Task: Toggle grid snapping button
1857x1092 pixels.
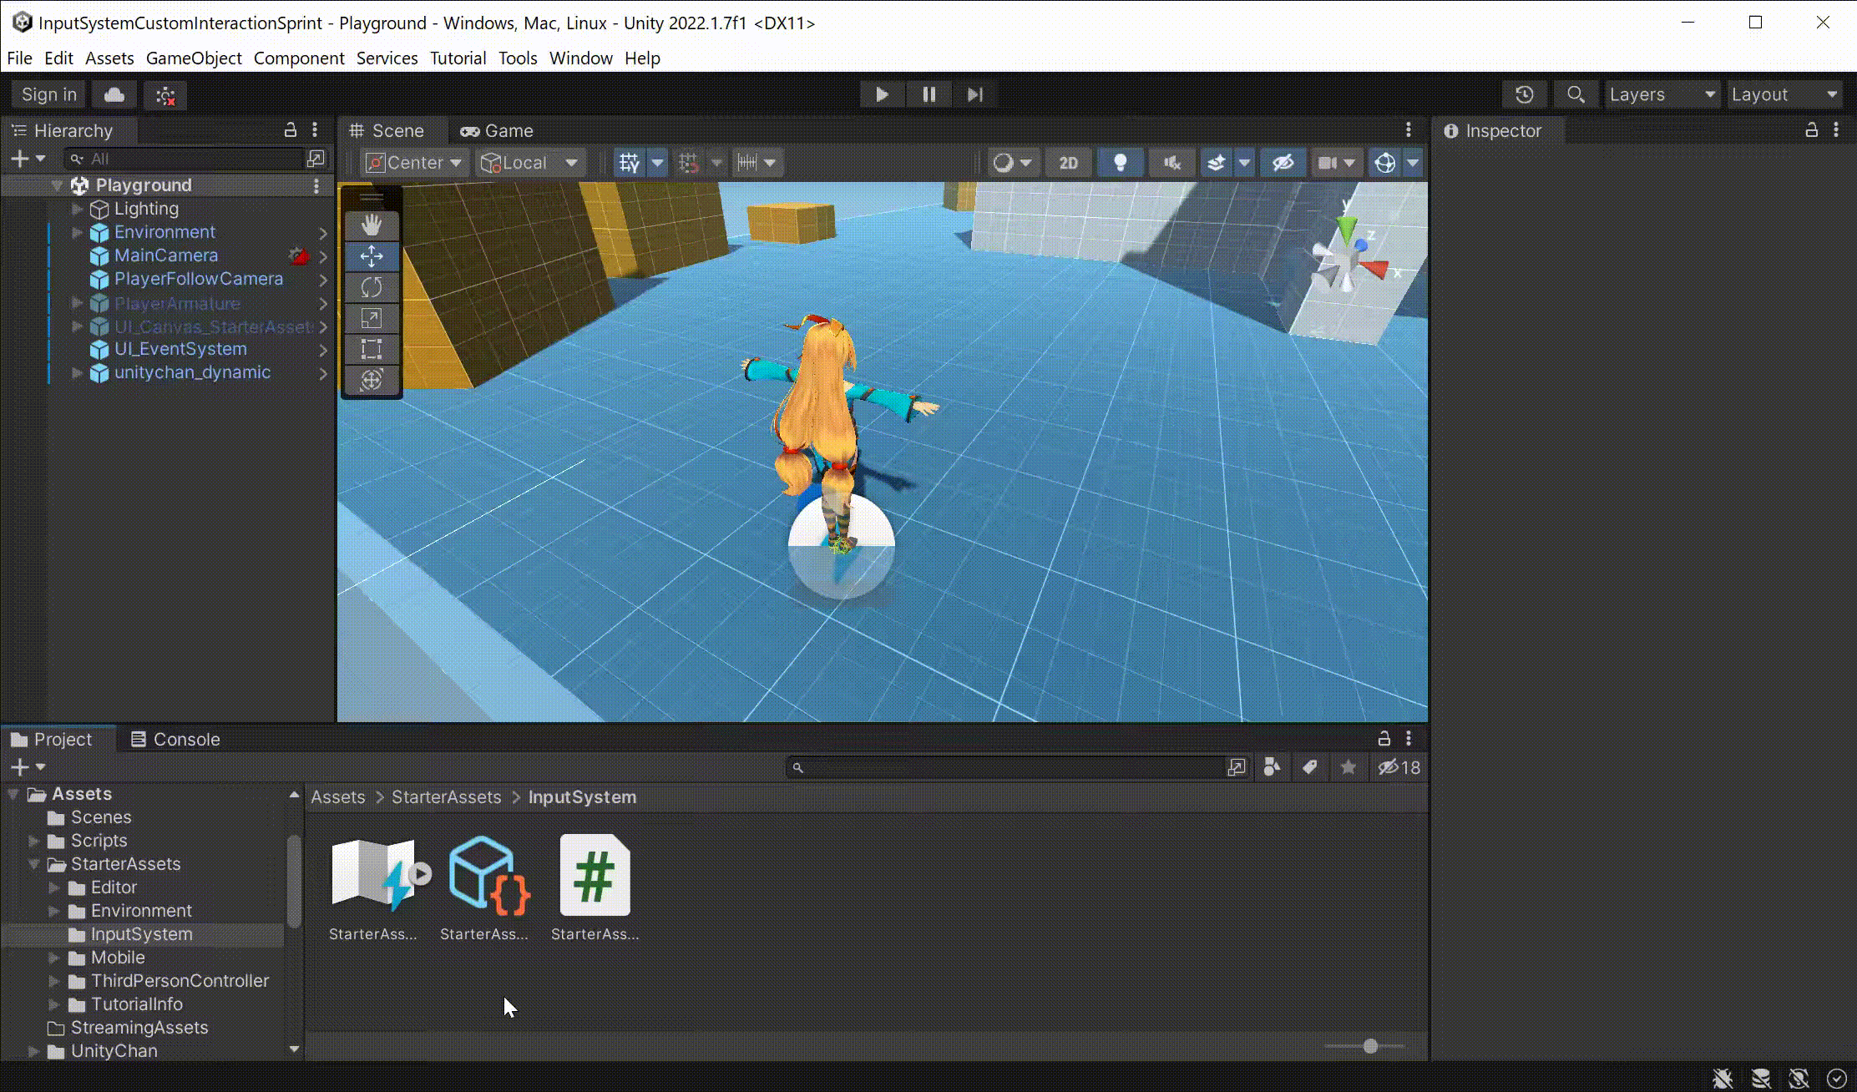Action: [x=688, y=163]
